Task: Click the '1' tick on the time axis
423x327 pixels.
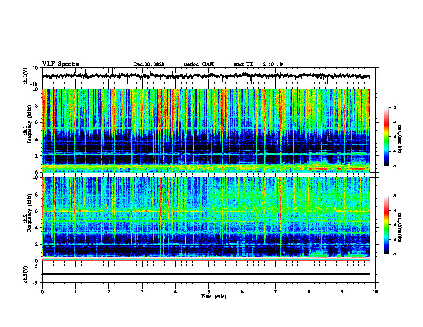Action: (75, 292)
